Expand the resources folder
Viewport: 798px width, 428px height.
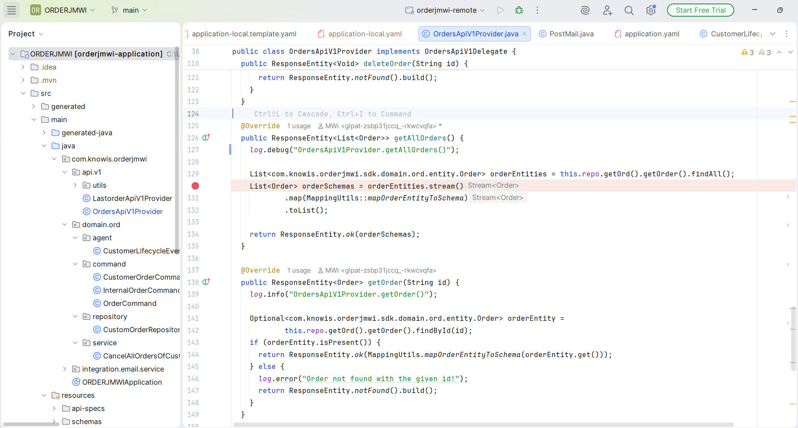coord(44,395)
